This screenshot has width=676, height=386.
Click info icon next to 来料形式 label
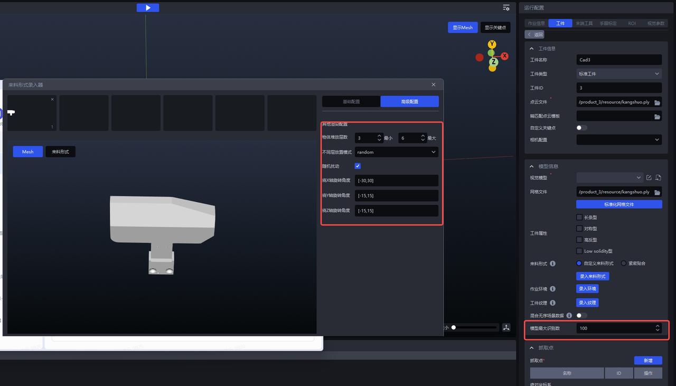(552, 263)
